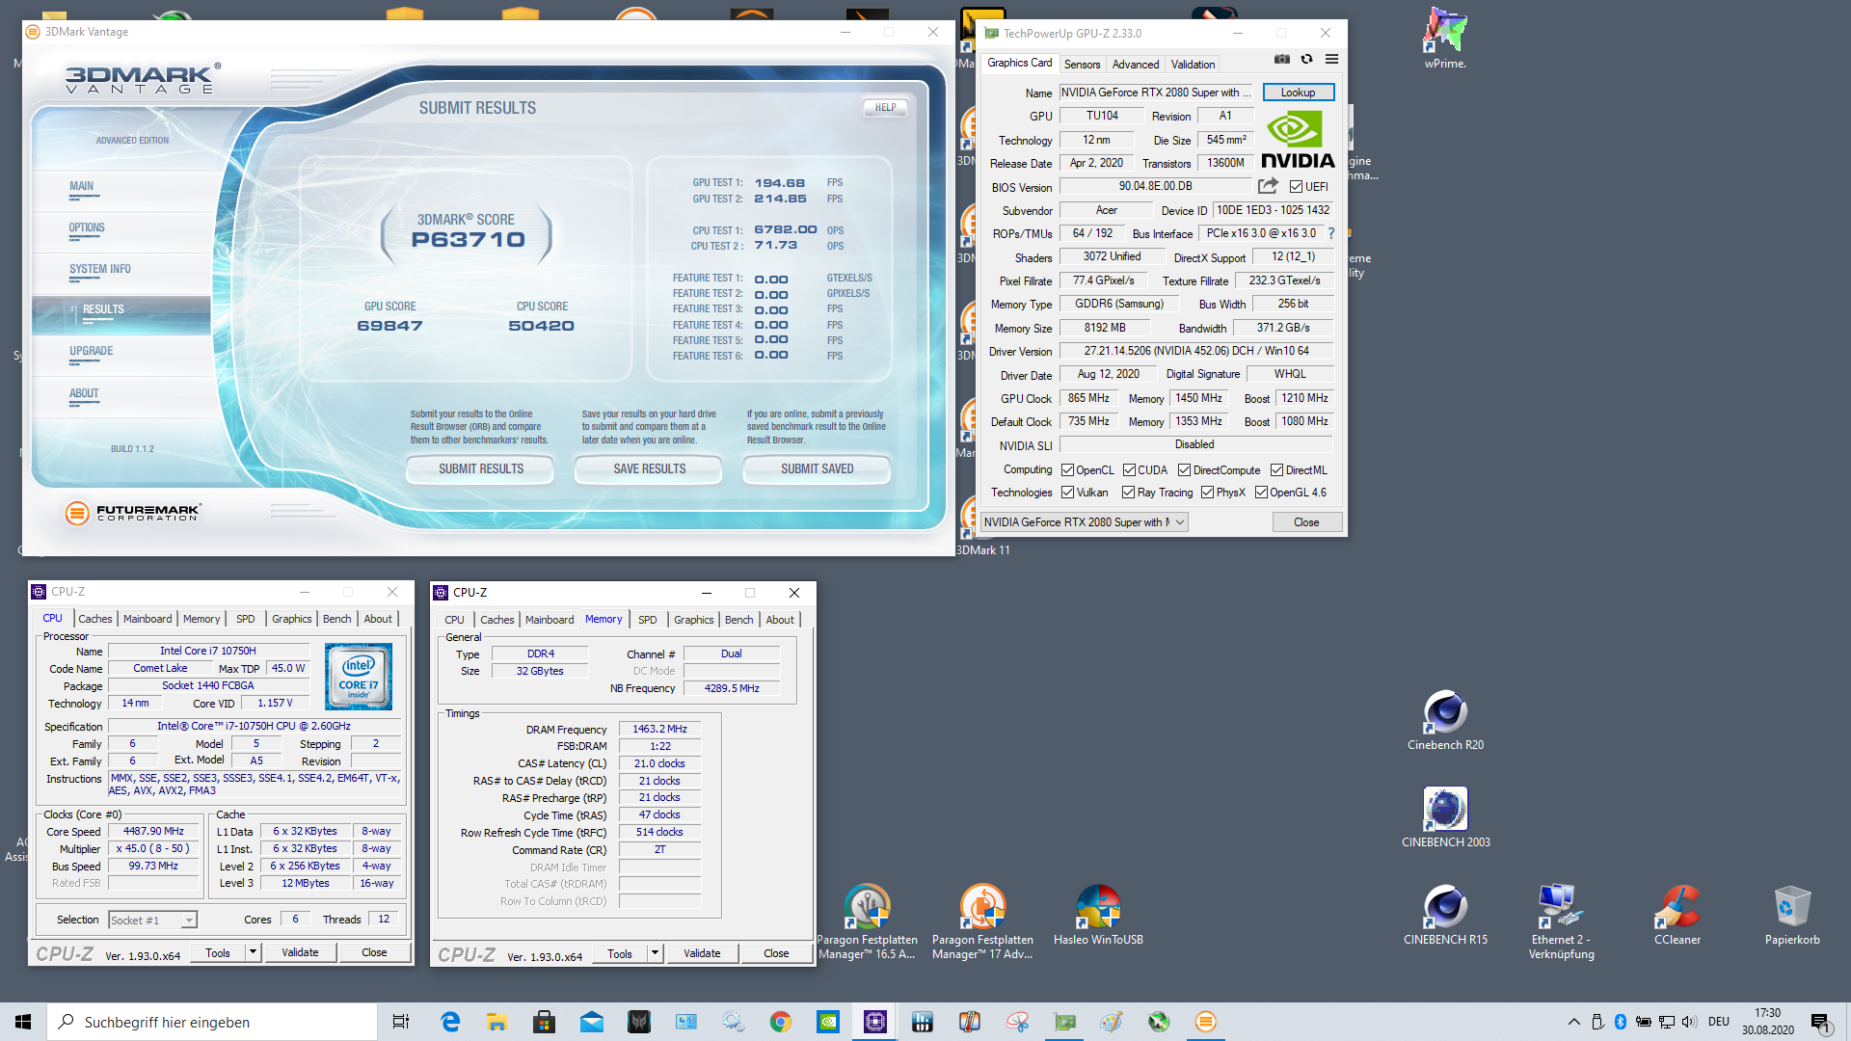1851x1041 pixels.
Task: Click the DEU language indicator
Action: point(1718,1022)
